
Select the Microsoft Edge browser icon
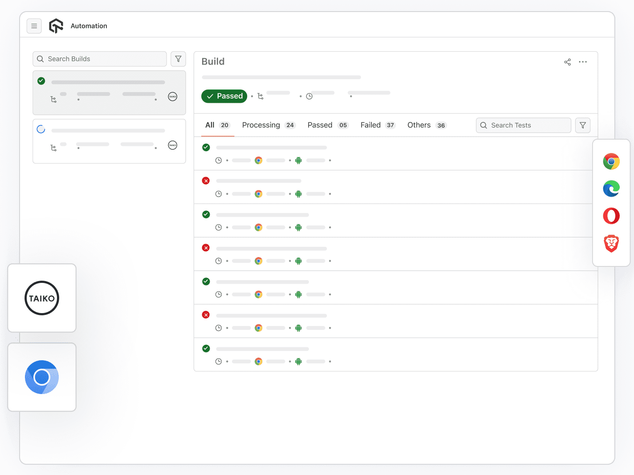[611, 189]
